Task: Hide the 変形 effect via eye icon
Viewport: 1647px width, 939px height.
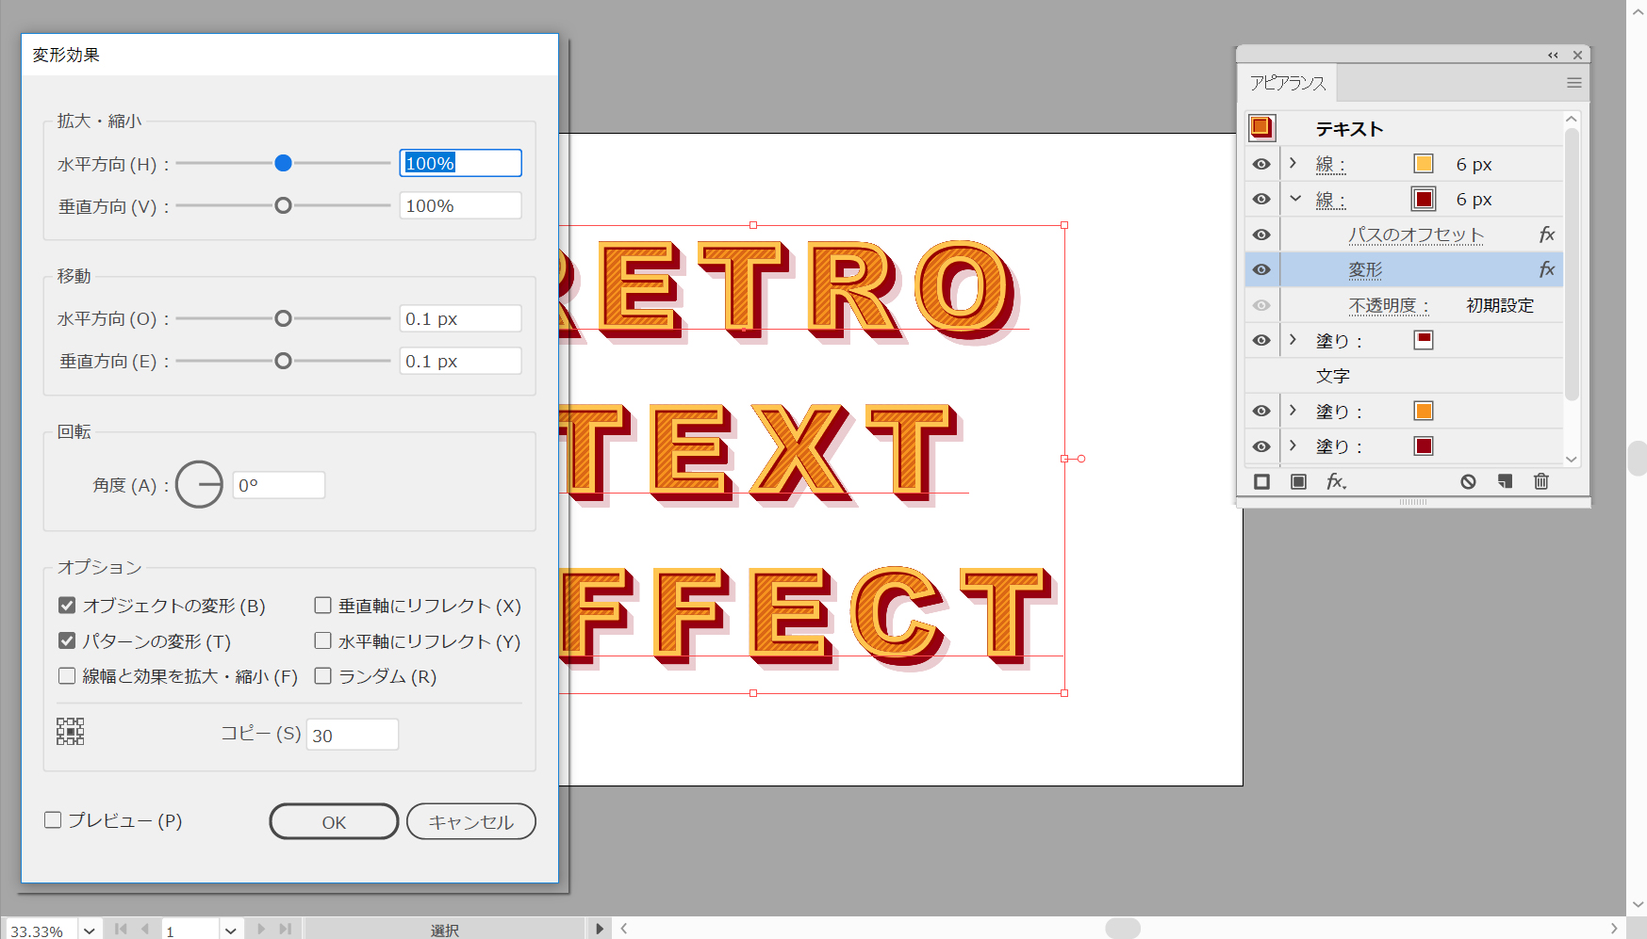Action: pos(1261,270)
